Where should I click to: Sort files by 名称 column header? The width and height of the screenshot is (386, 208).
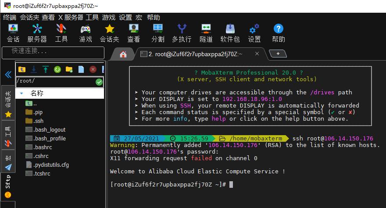click(60, 93)
